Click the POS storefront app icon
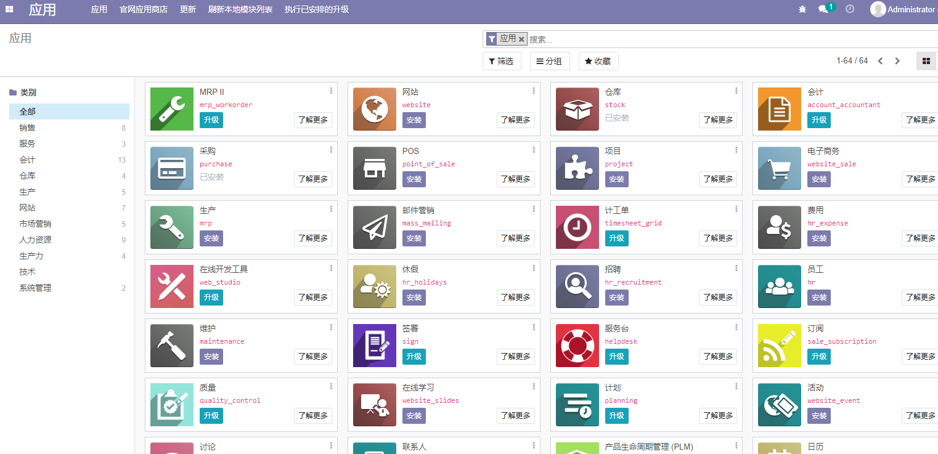Screen dimensions: 938x454 click(x=375, y=168)
